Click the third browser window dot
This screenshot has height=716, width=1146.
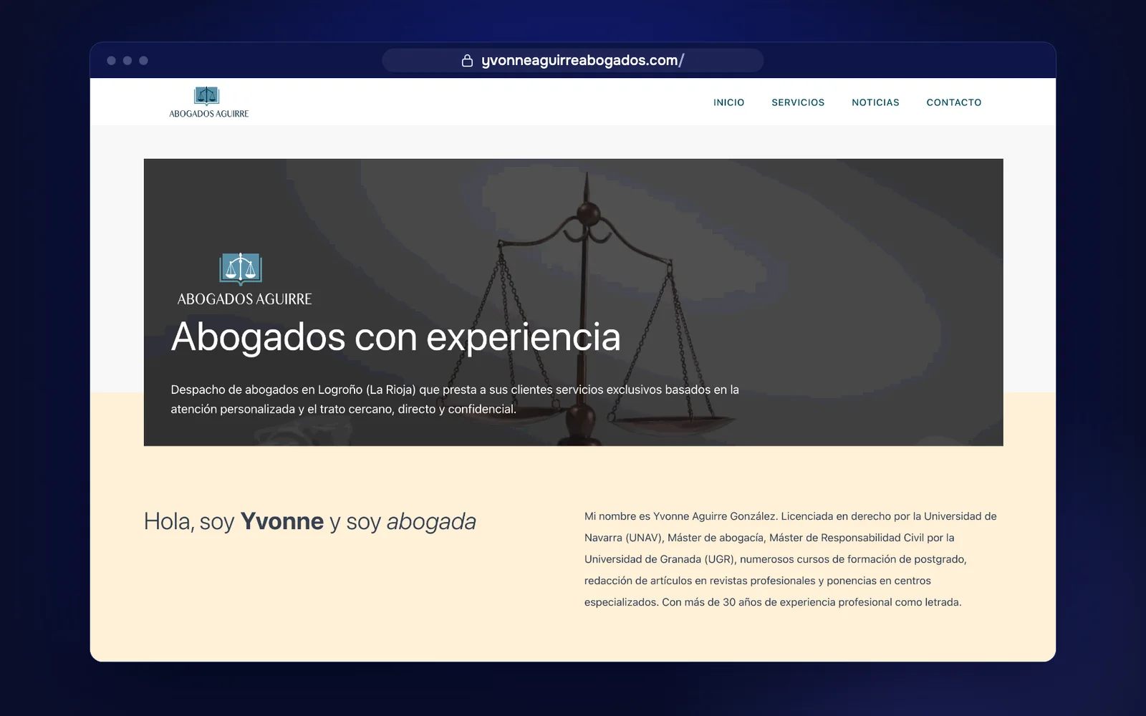coord(143,61)
